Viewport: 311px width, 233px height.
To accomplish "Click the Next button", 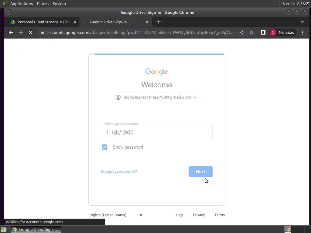I will tap(200, 172).
